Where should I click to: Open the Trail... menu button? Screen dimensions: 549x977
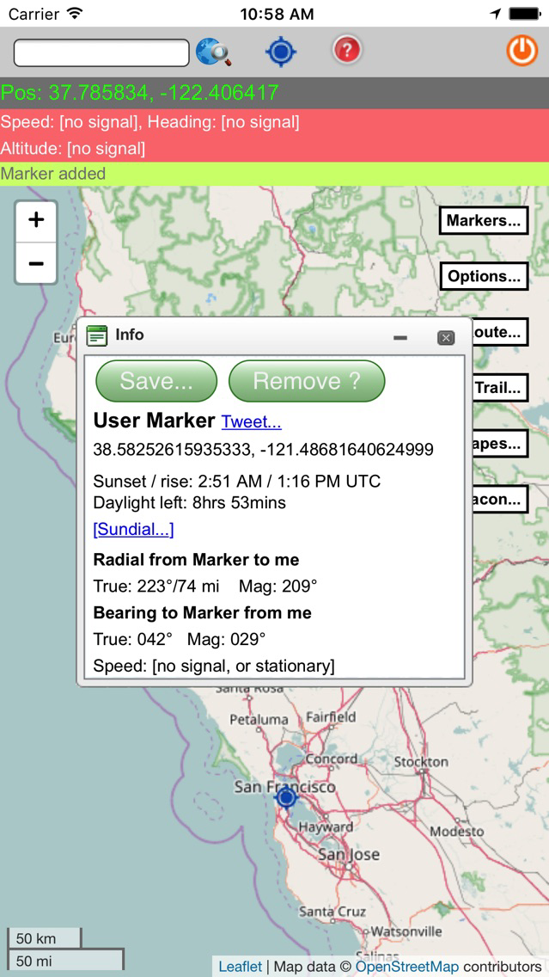click(x=499, y=388)
